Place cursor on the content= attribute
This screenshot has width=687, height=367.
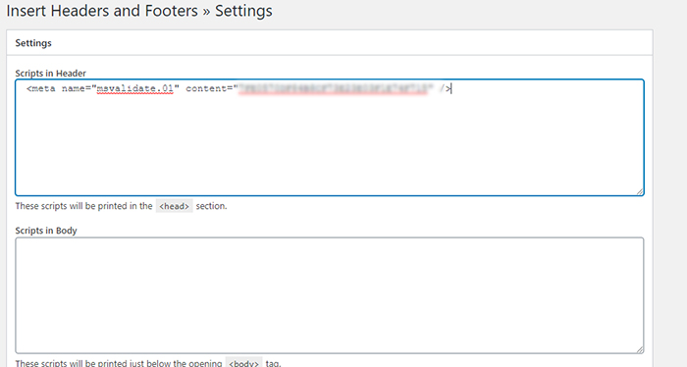[x=209, y=88]
